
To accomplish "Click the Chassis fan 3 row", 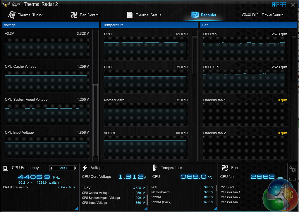I will coord(252,202).
